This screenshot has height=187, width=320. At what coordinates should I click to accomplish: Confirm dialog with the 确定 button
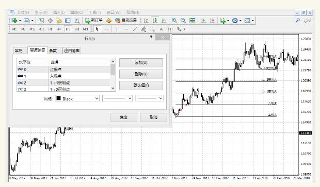pyautogui.click(x=123, y=117)
